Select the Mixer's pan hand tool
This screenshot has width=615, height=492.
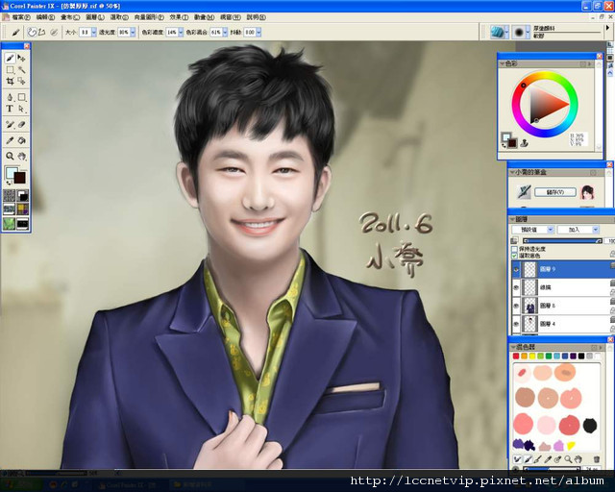click(578, 459)
